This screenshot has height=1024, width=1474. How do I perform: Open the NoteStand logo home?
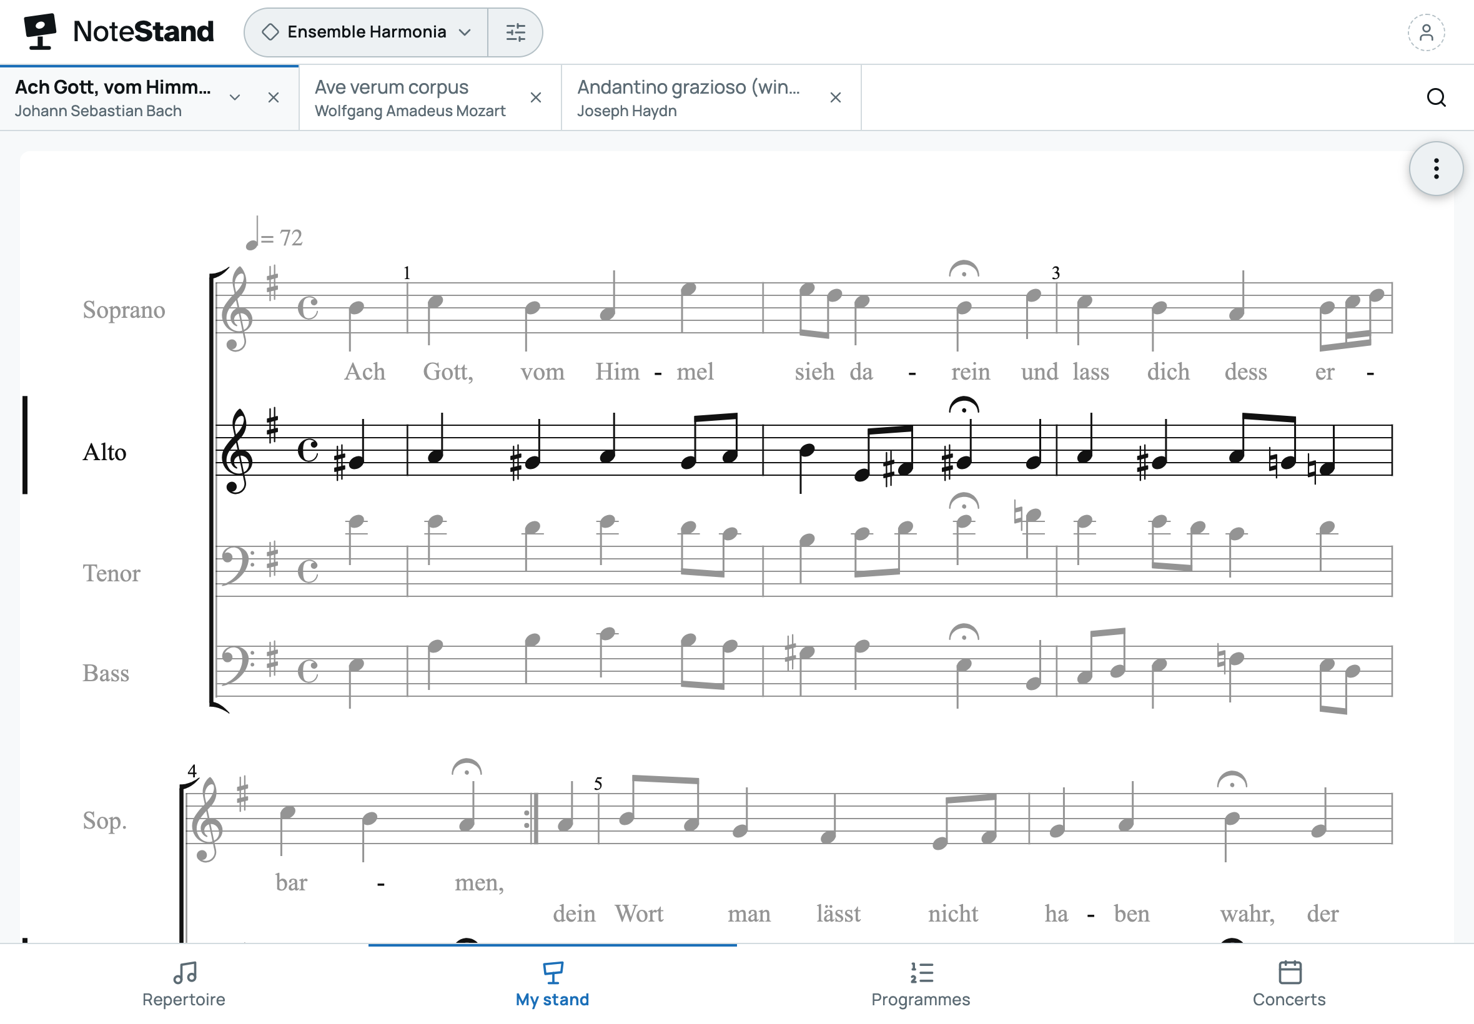(x=119, y=31)
